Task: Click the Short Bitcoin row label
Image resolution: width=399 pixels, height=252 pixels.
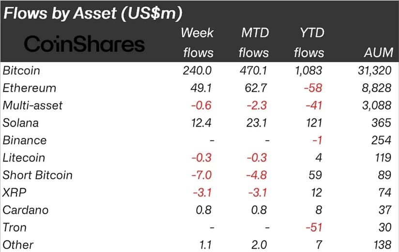Action: [38, 175]
